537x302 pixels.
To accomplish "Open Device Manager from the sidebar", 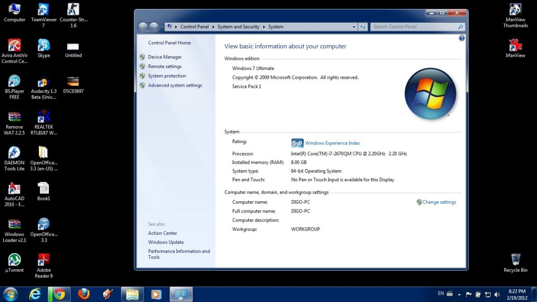I will click(x=165, y=57).
